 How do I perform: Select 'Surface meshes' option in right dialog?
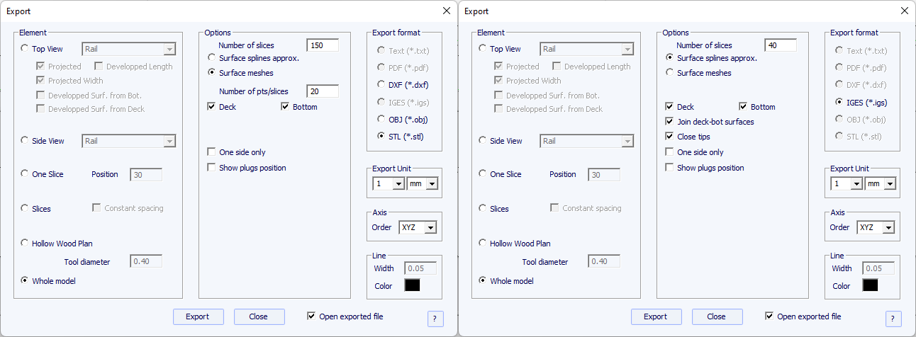pos(670,73)
